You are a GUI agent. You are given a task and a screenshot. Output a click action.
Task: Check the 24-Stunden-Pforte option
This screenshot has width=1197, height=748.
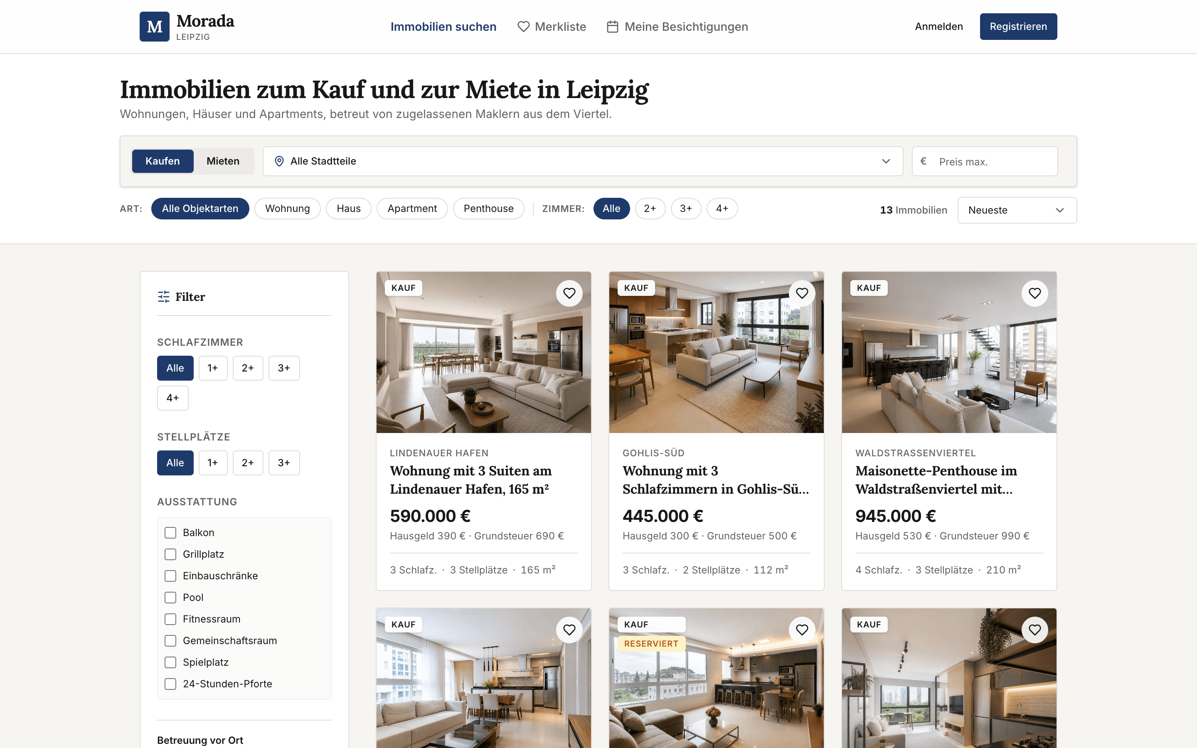pyautogui.click(x=170, y=684)
